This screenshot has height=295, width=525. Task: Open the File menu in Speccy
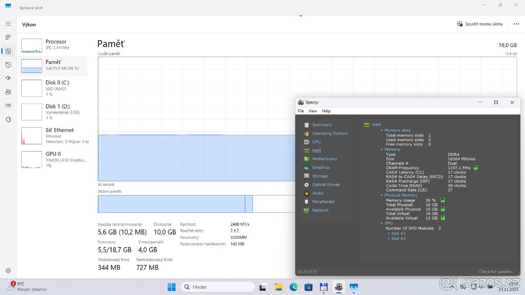pos(301,111)
